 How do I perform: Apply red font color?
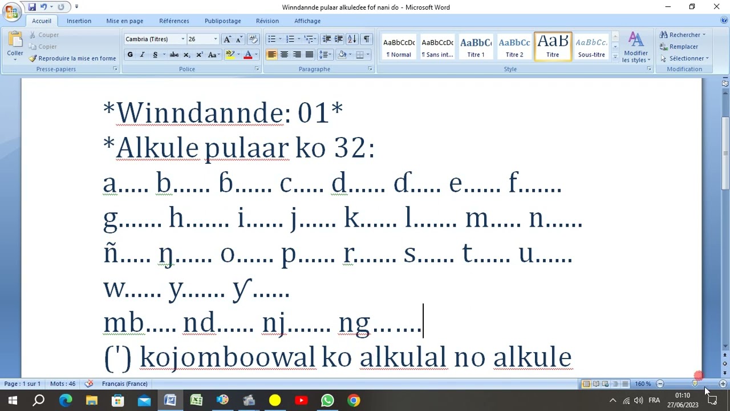pos(248,55)
